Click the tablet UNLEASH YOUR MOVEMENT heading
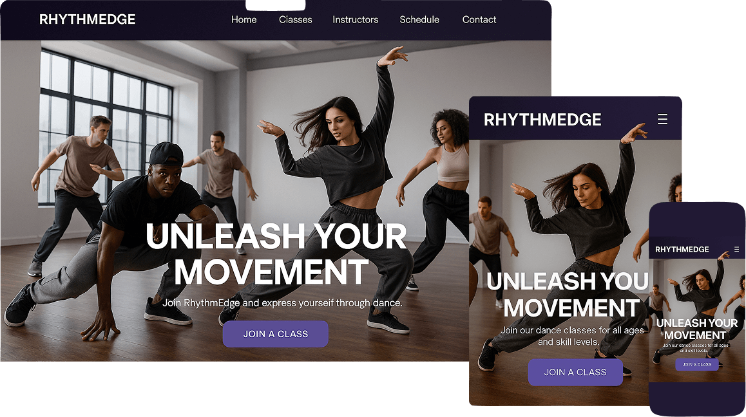 [x=569, y=294]
